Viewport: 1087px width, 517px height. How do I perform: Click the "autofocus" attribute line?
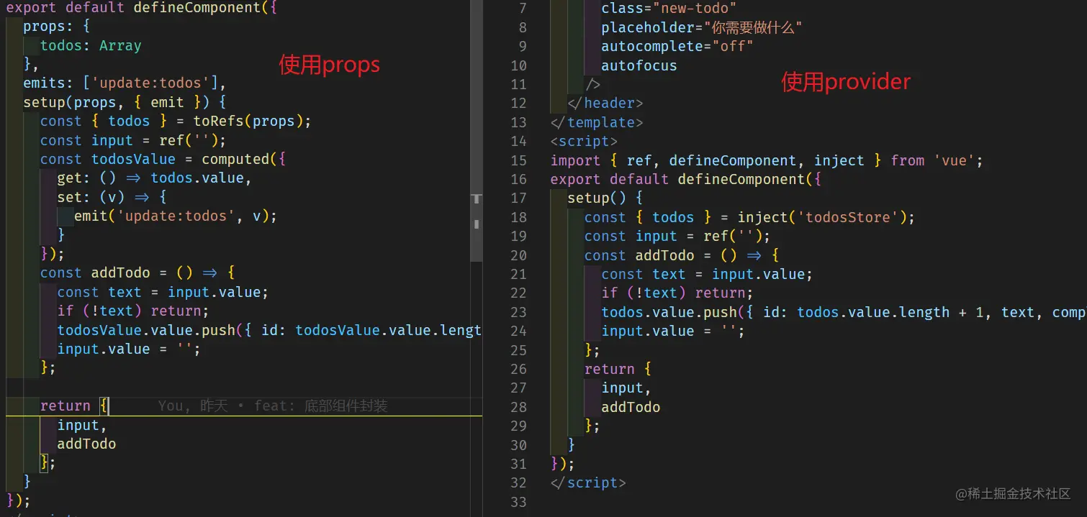639,65
